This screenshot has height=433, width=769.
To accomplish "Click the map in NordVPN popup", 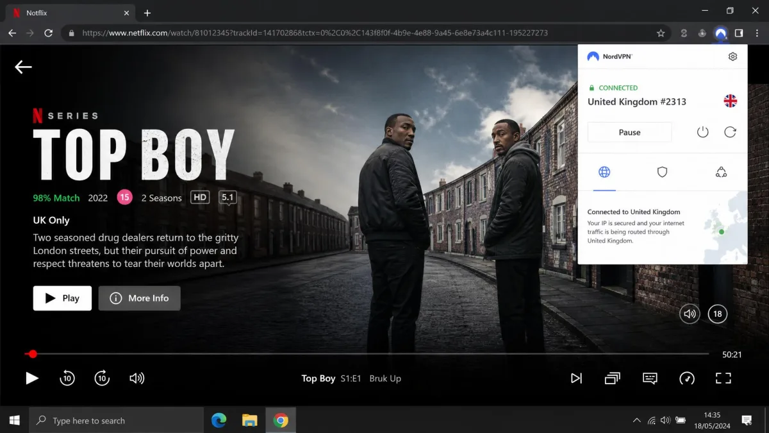I will [725, 227].
